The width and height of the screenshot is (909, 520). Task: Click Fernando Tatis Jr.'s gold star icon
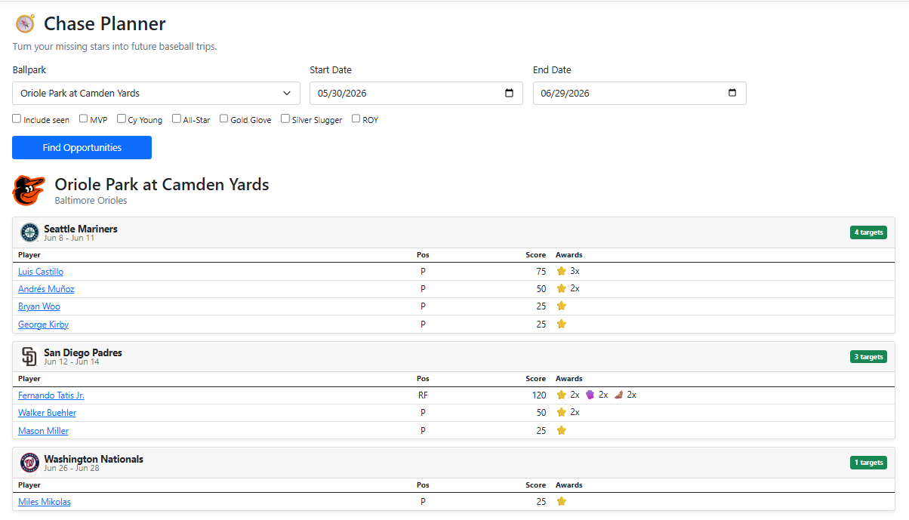tap(561, 395)
